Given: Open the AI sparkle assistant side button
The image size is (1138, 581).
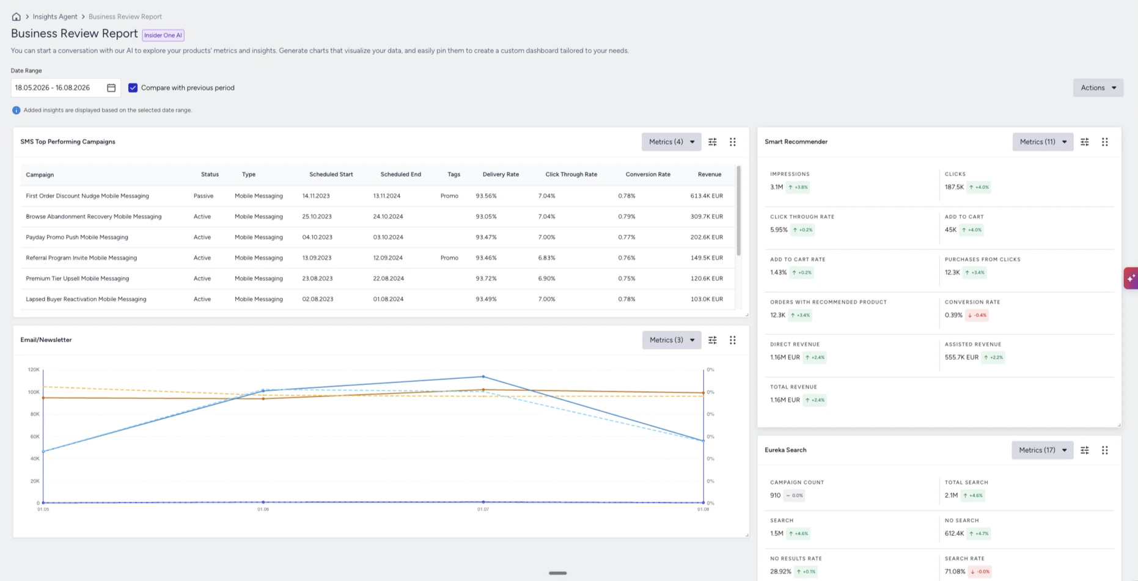Looking at the screenshot, I should pos(1131,278).
